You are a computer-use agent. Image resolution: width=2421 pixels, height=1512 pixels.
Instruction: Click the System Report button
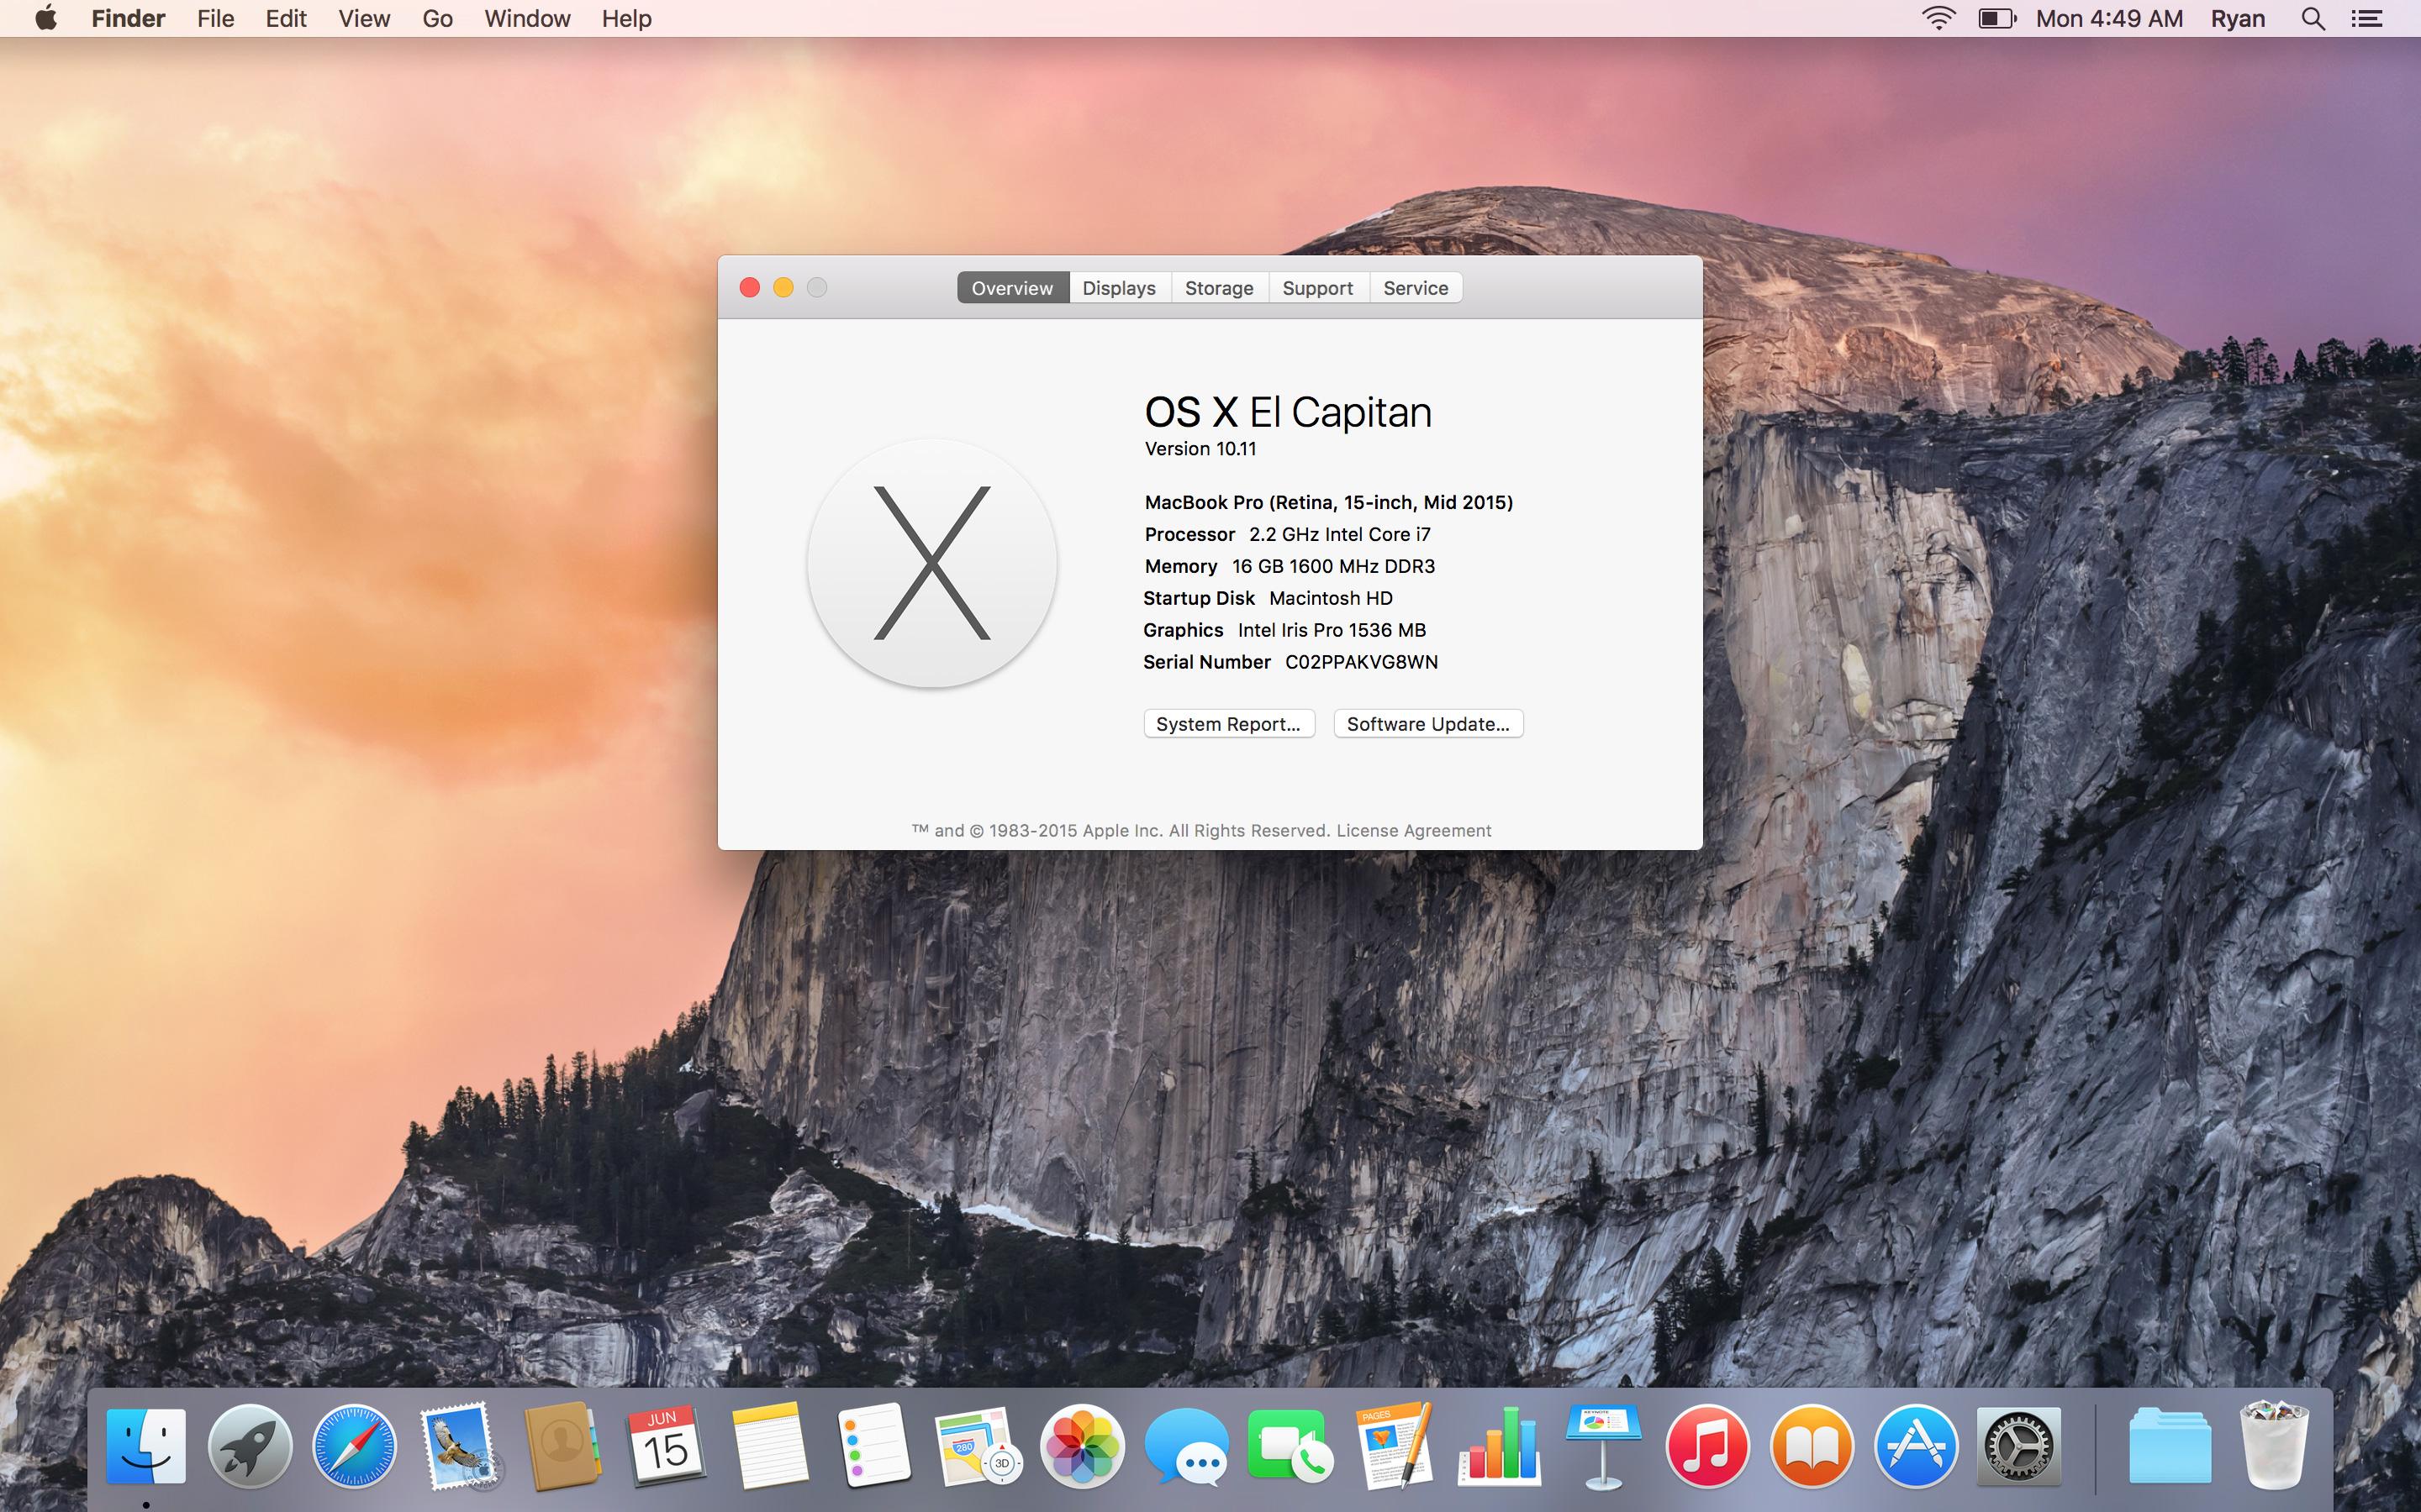point(1229,723)
